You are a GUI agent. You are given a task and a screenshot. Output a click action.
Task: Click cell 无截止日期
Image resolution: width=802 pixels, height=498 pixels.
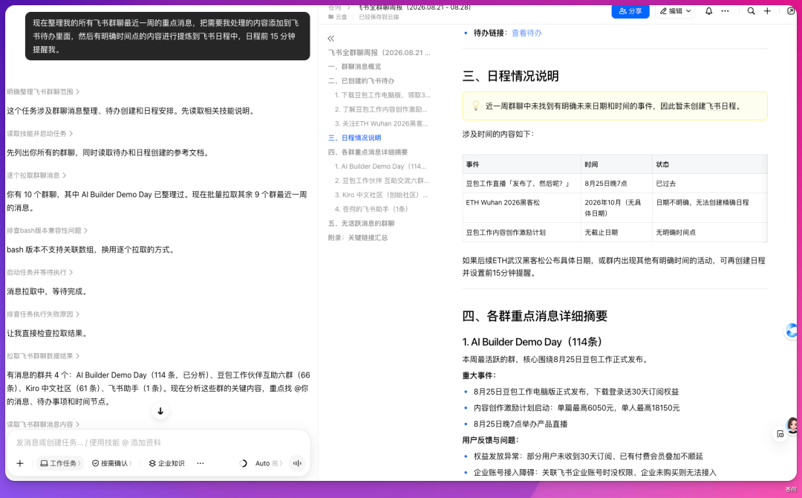(617, 233)
